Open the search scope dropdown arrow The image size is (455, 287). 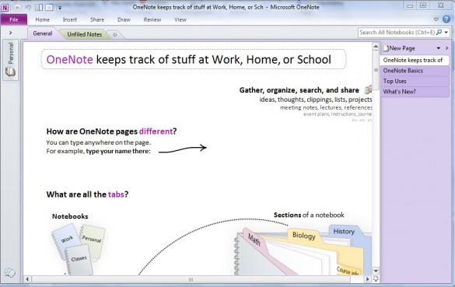coord(446,33)
